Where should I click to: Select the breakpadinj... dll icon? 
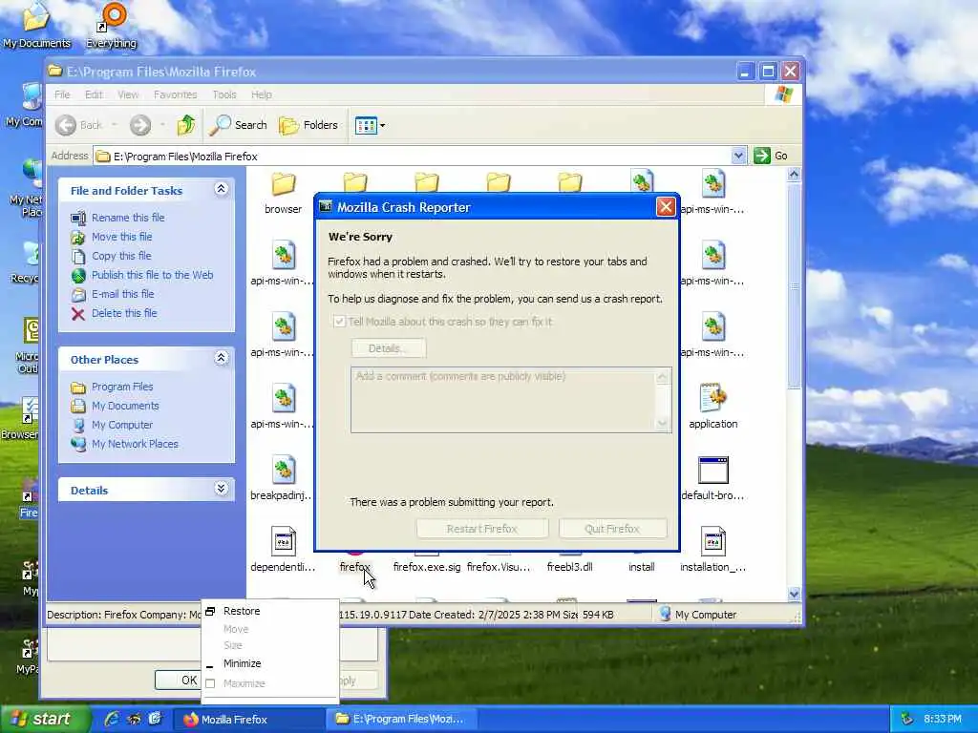tap(283, 470)
